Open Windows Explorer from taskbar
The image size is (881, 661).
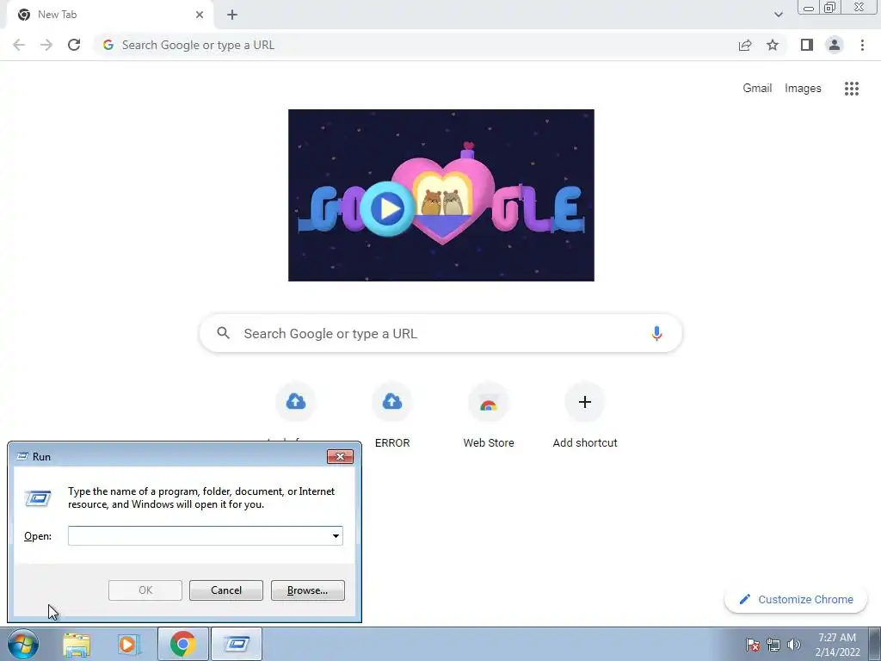[77, 644]
